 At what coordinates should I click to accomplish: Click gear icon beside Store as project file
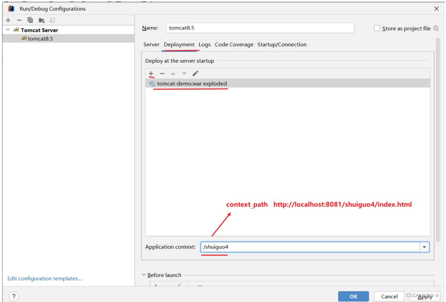click(436, 28)
